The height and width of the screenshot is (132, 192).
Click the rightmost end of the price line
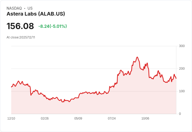click(176, 78)
